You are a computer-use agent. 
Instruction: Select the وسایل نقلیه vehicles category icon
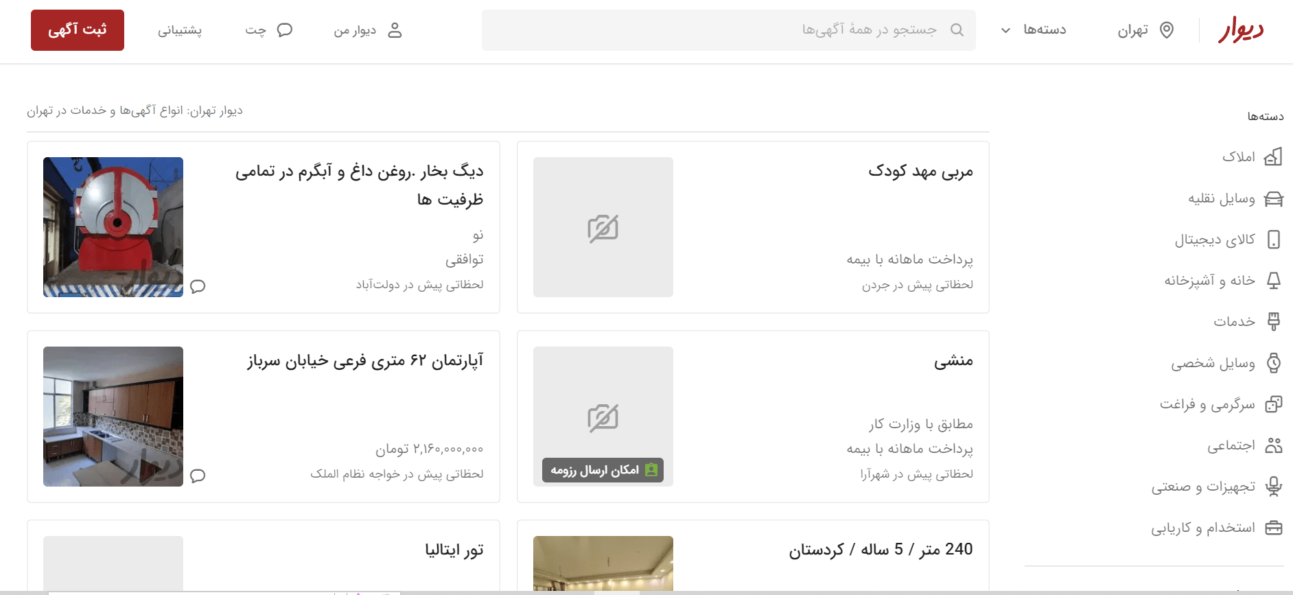click(x=1273, y=198)
